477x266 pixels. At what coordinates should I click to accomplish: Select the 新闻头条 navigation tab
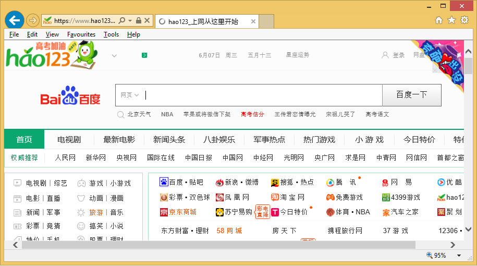169,139
